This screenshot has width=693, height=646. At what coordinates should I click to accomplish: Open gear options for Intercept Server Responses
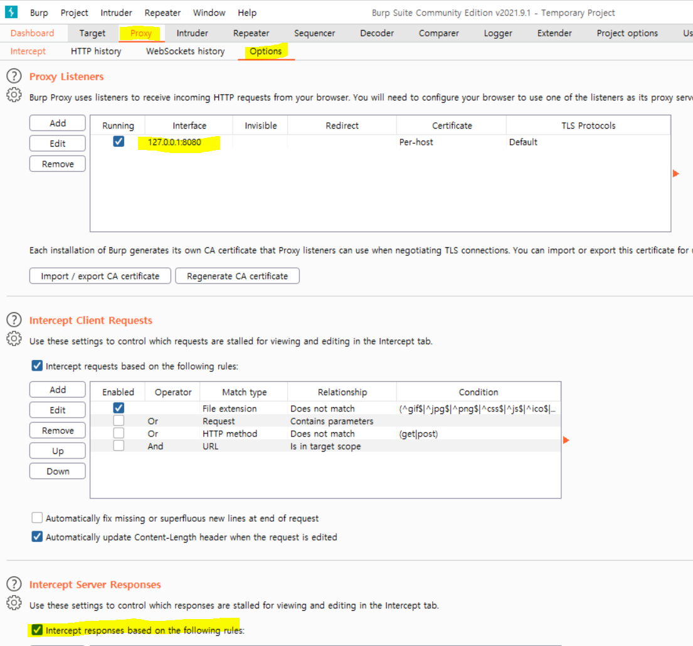[14, 603]
